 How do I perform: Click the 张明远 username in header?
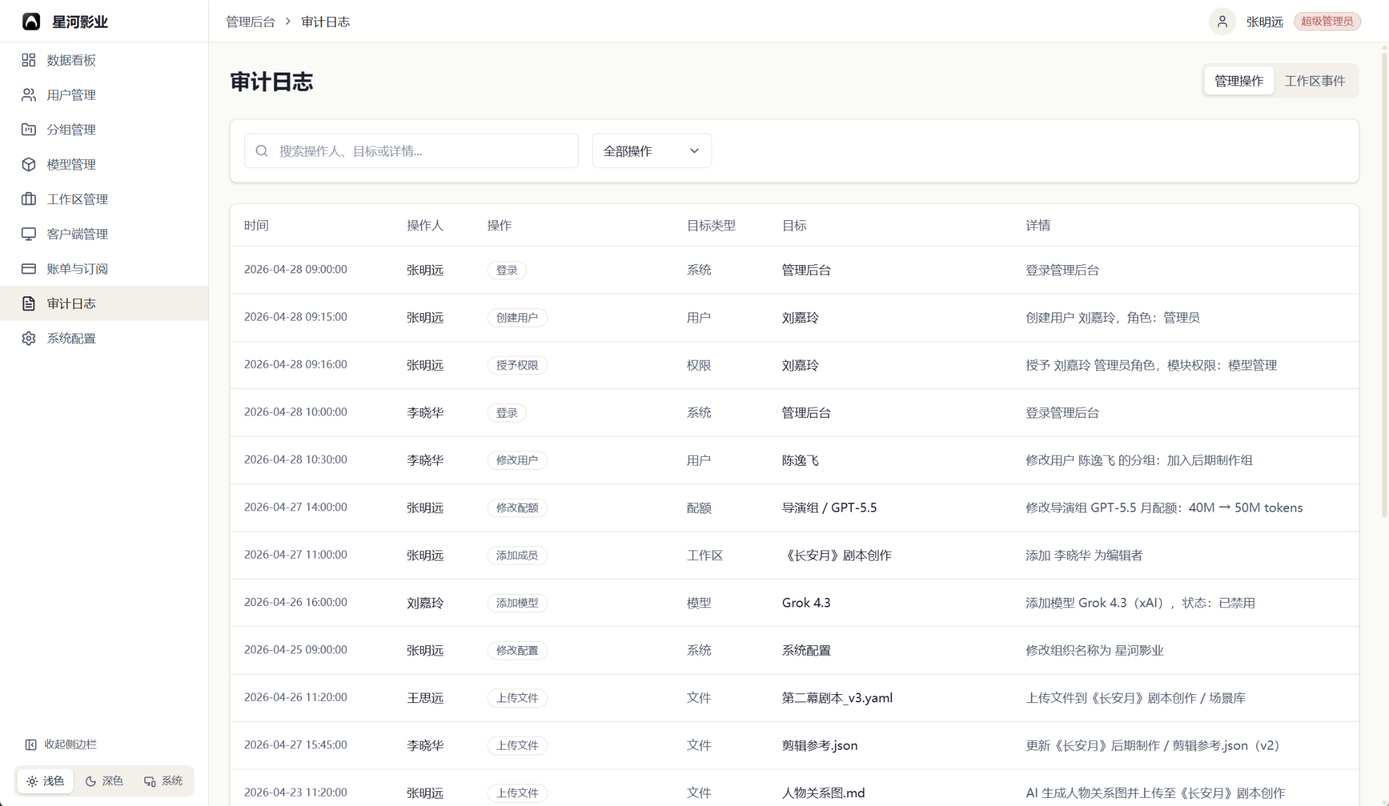(1264, 22)
